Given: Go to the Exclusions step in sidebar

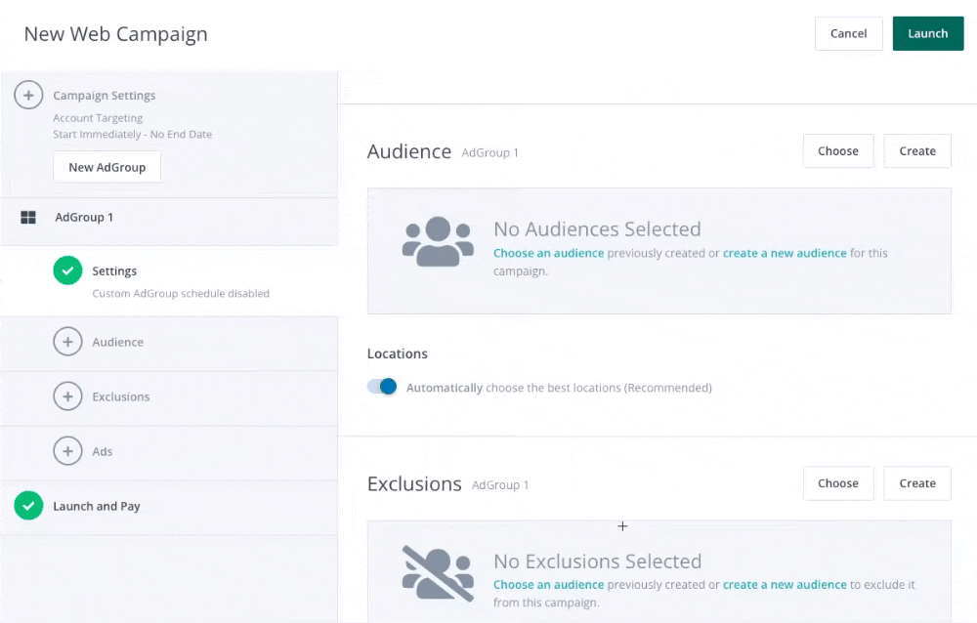Looking at the screenshot, I should 169,396.
